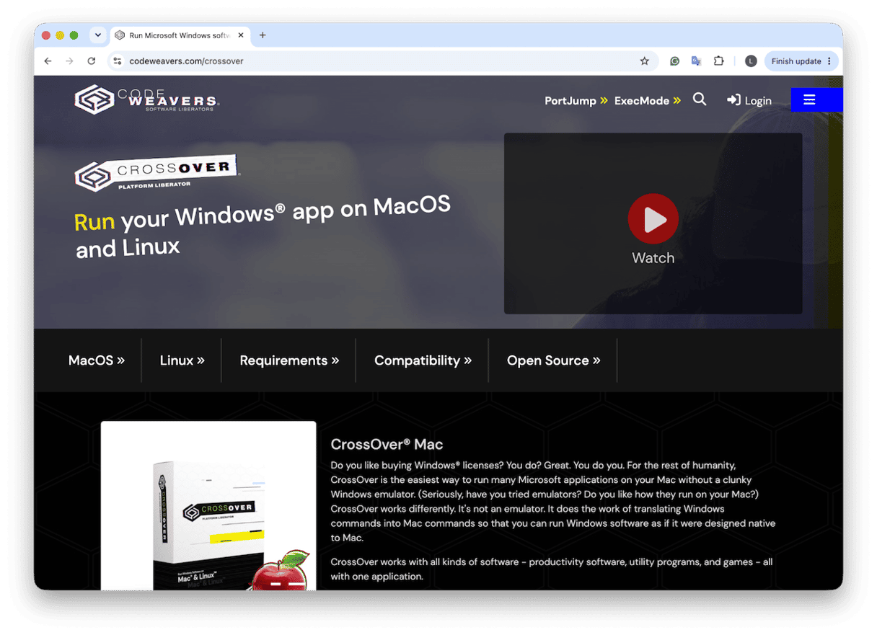The height and width of the screenshot is (635, 877).
Task: Click the Finish update button
Action: 801,61
